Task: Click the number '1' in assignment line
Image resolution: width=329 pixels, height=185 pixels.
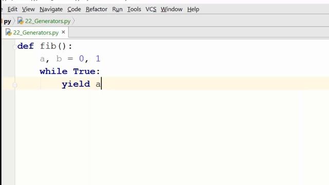Action: click(98, 59)
